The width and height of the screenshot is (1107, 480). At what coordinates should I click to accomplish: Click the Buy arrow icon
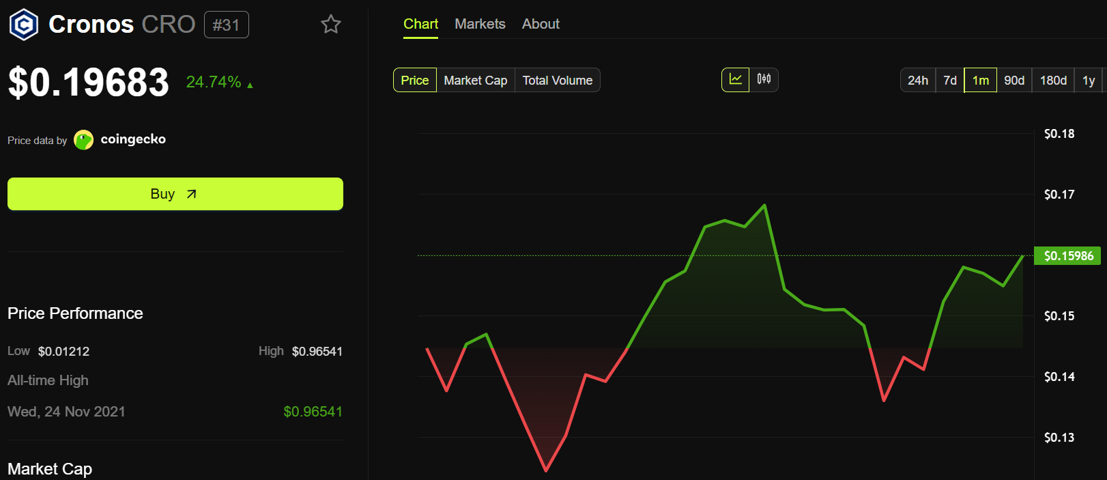(x=191, y=193)
